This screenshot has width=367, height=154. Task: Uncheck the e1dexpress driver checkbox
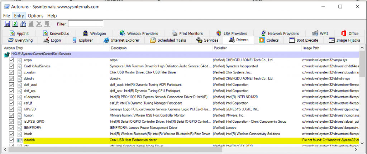pyautogui.click(x=11, y=97)
